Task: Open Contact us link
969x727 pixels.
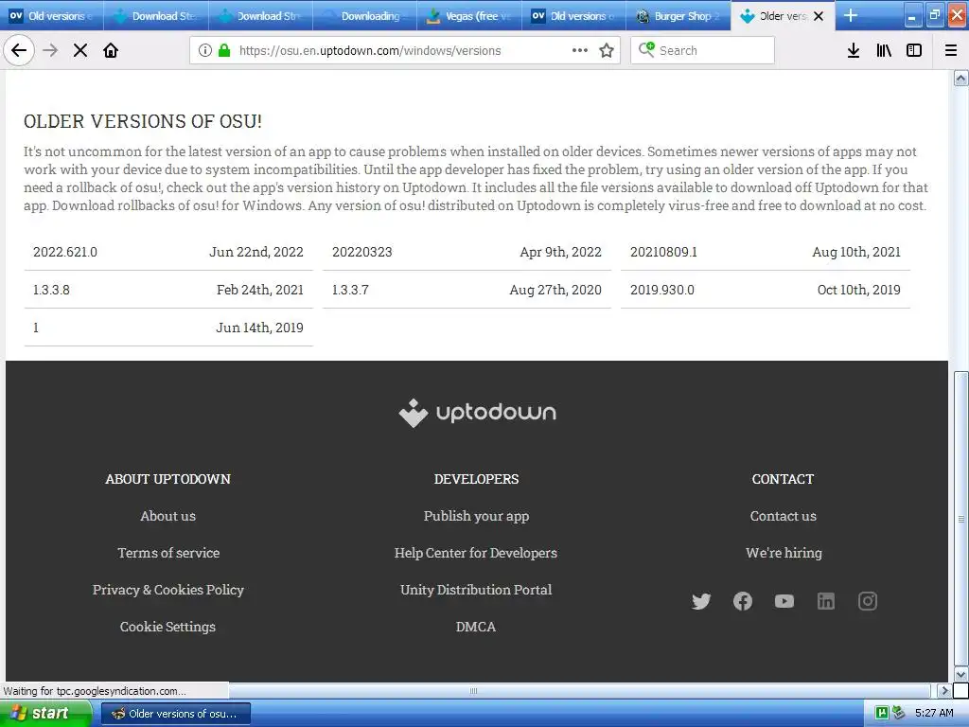Action: pos(783,516)
